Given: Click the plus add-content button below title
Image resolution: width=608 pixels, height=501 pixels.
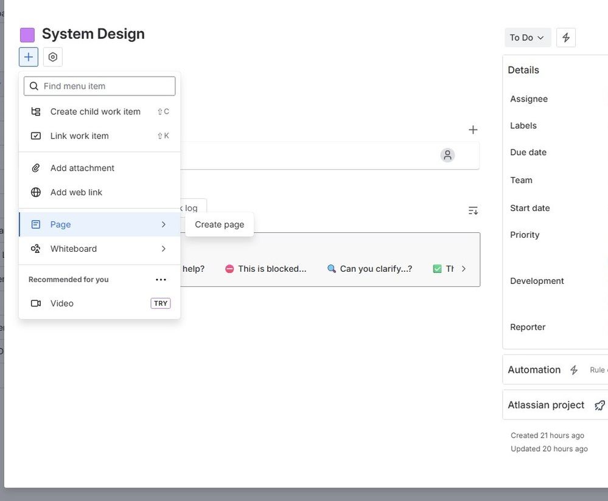Looking at the screenshot, I should point(29,57).
